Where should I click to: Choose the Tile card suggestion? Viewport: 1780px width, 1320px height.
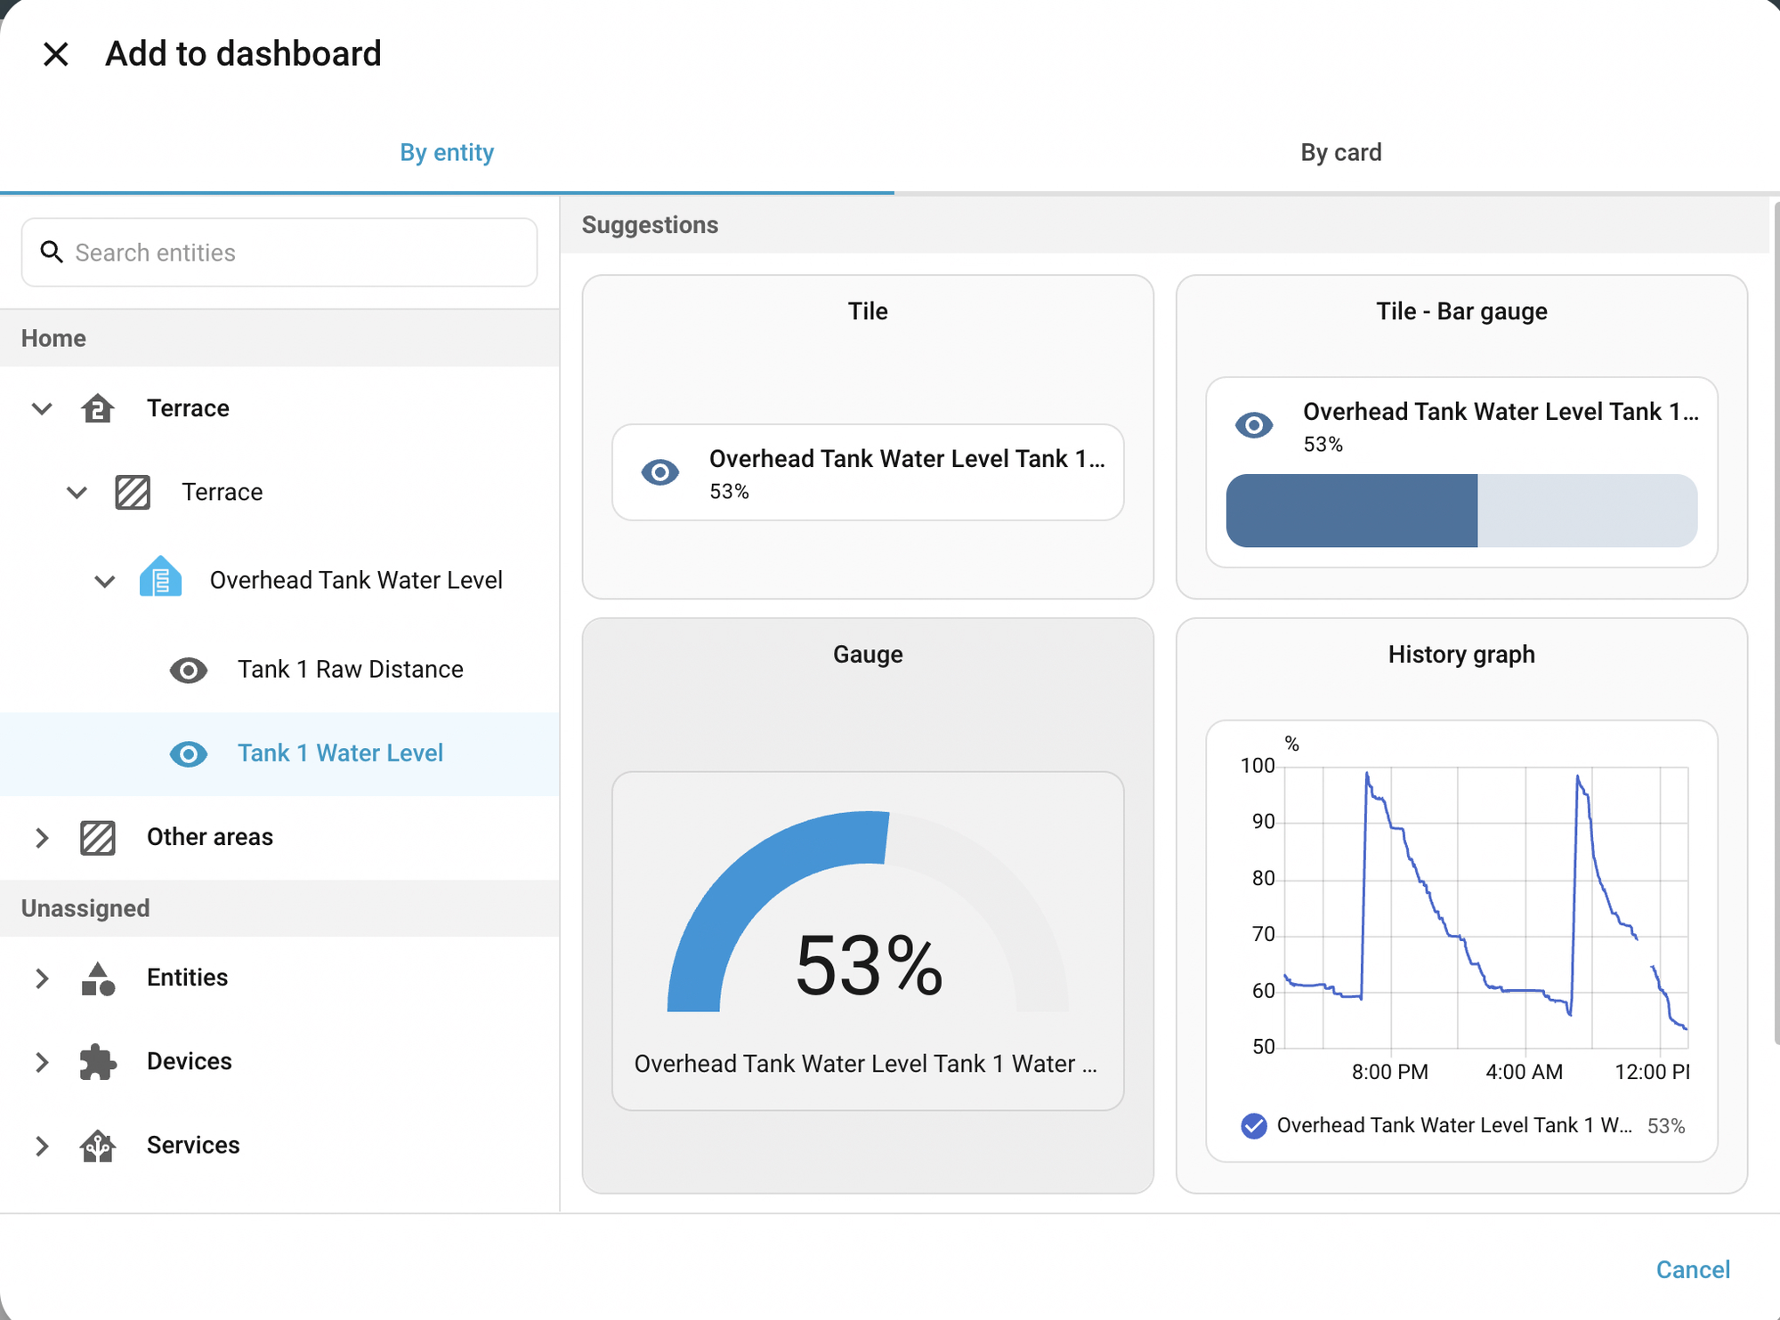tap(868, 437)
